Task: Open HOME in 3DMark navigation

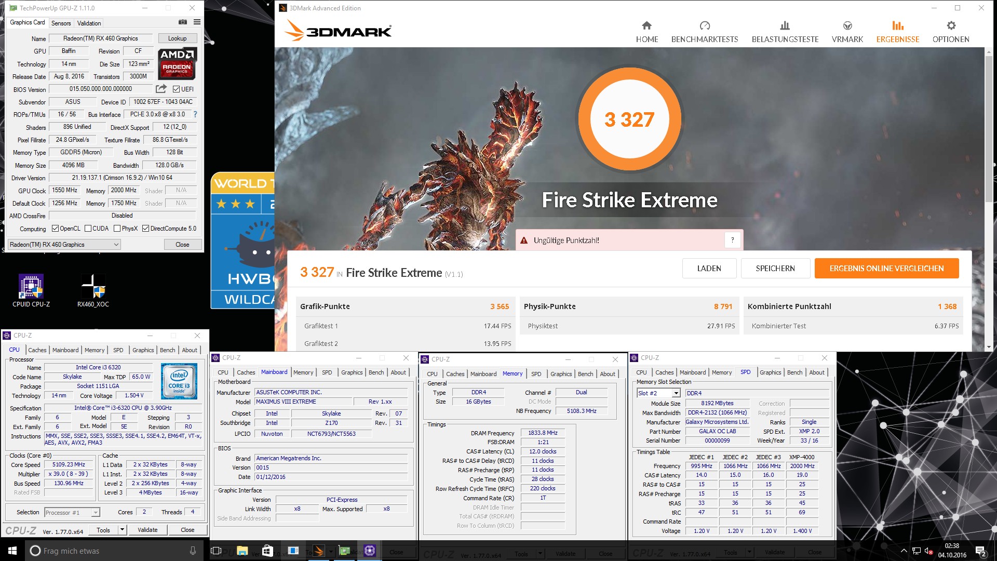Action: coord(646,32)
